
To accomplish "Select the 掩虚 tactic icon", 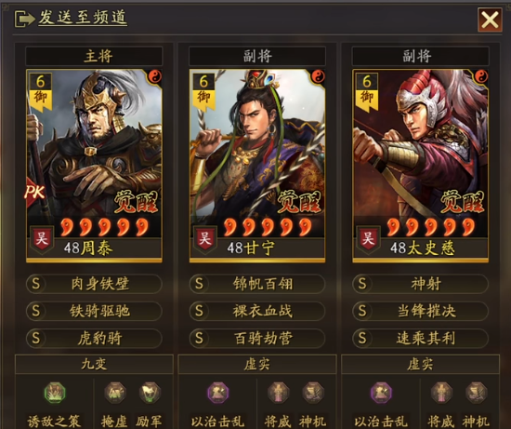I will [x=115, y=393].
